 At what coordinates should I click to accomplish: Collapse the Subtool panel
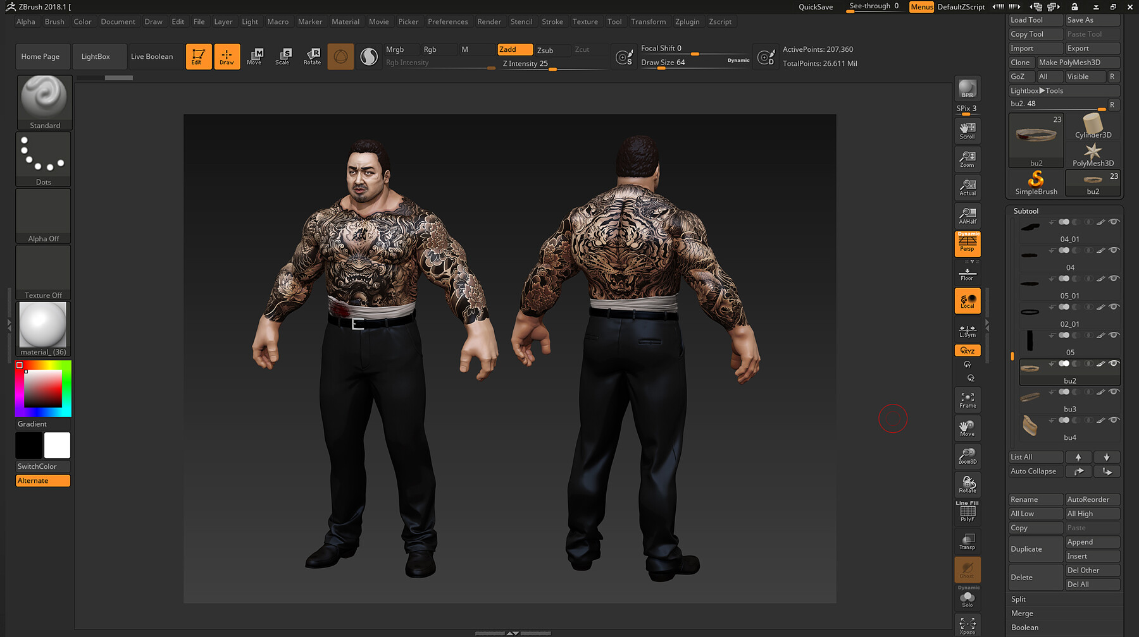tap(1026, 211)
